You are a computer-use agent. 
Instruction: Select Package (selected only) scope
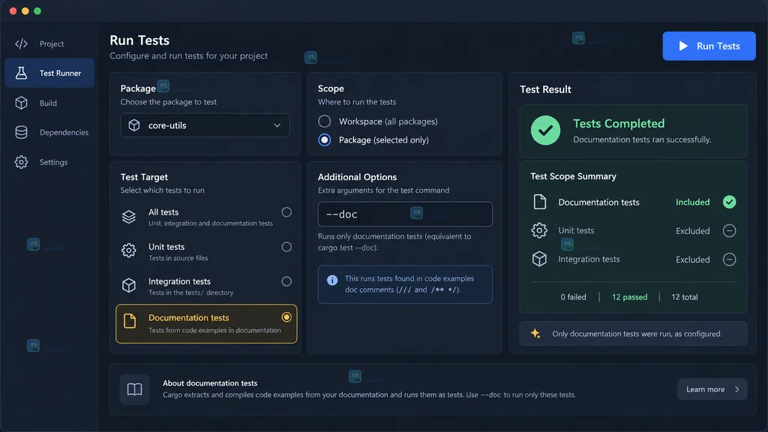324,140
